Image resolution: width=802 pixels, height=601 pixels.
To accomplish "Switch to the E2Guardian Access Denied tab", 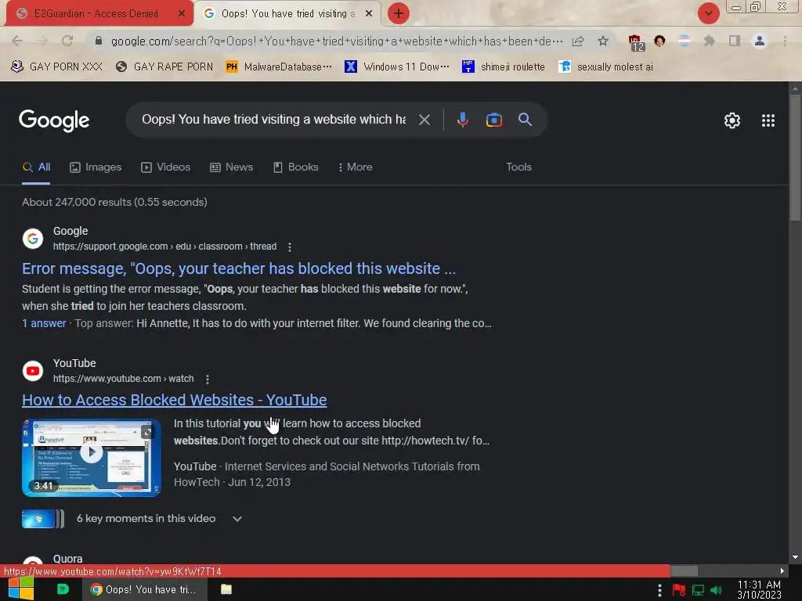I will pyautogui.click(x=97, y=14).
